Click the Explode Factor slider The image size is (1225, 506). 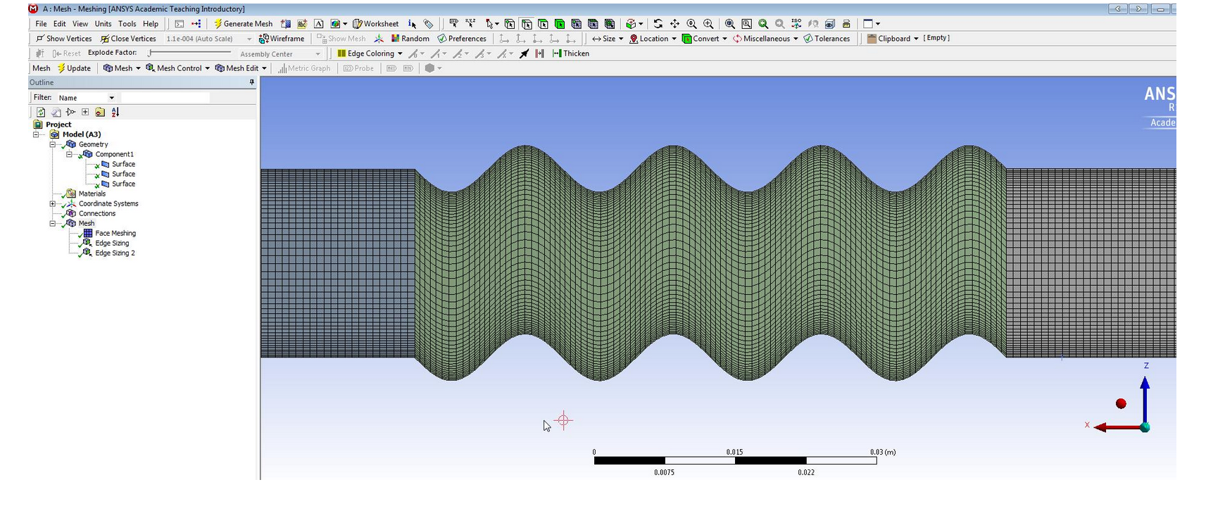pyautogui.click(x=189, y=53)
